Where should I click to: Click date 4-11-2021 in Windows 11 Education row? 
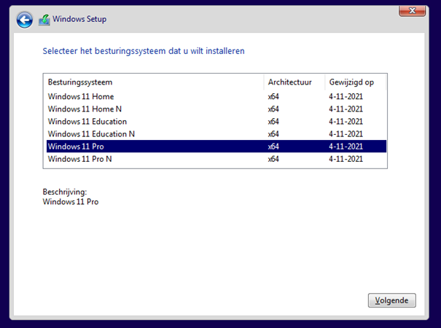click(x=346, y=122)
